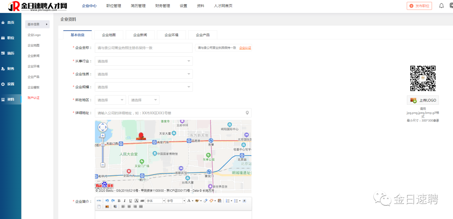Viewport: 453px width, 219px height.
Task: Open the 字体 font dropdown
Action: coord(156,201)
